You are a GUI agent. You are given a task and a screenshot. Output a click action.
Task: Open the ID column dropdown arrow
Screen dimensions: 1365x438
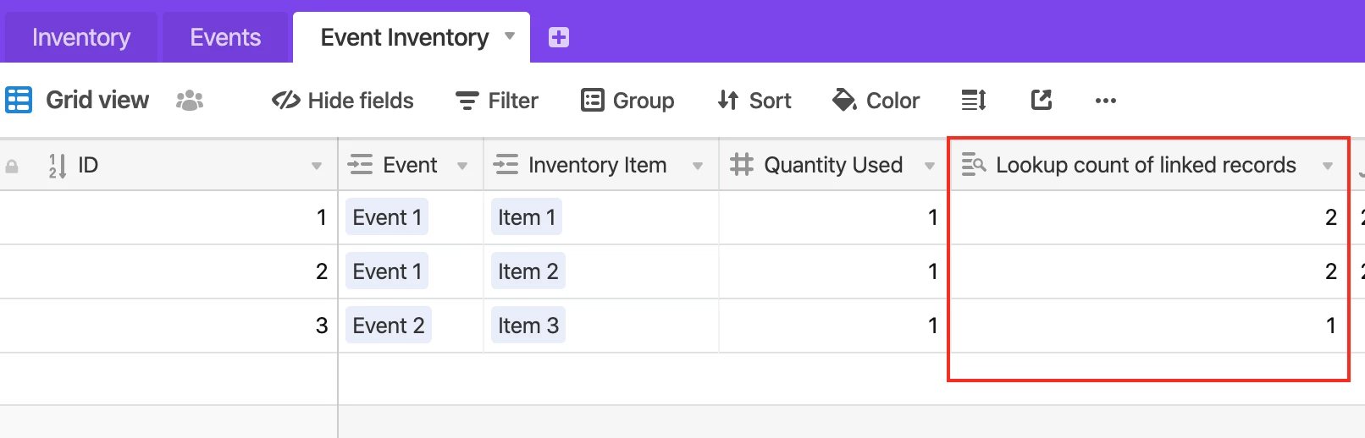coord(317,166)
